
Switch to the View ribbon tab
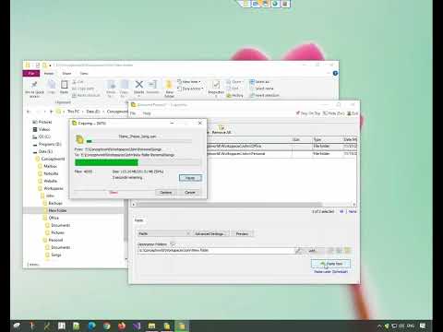coord(84,73)
